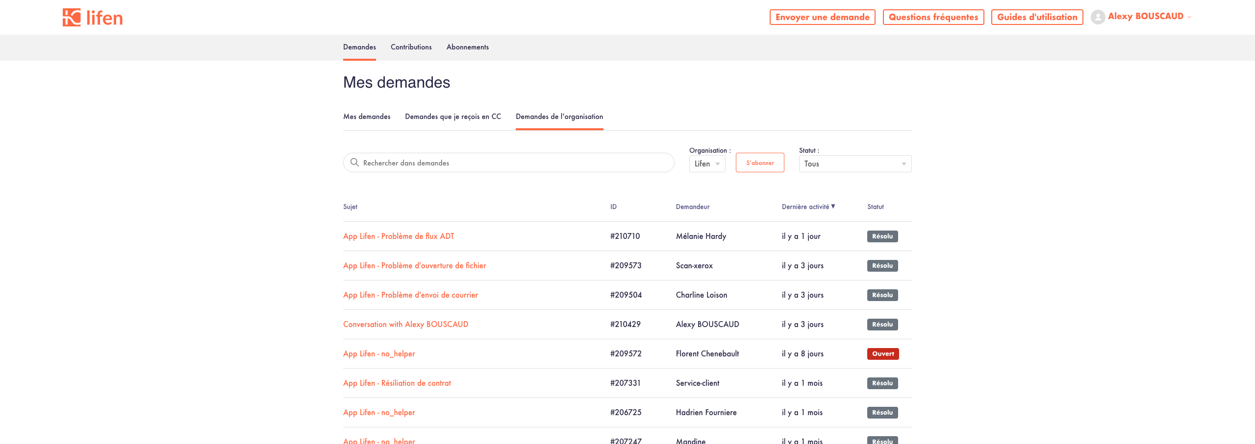Click the Dernière activité sort arrow
The width and height of the screenshot is (1255, 444).
[x=833, y=207]
